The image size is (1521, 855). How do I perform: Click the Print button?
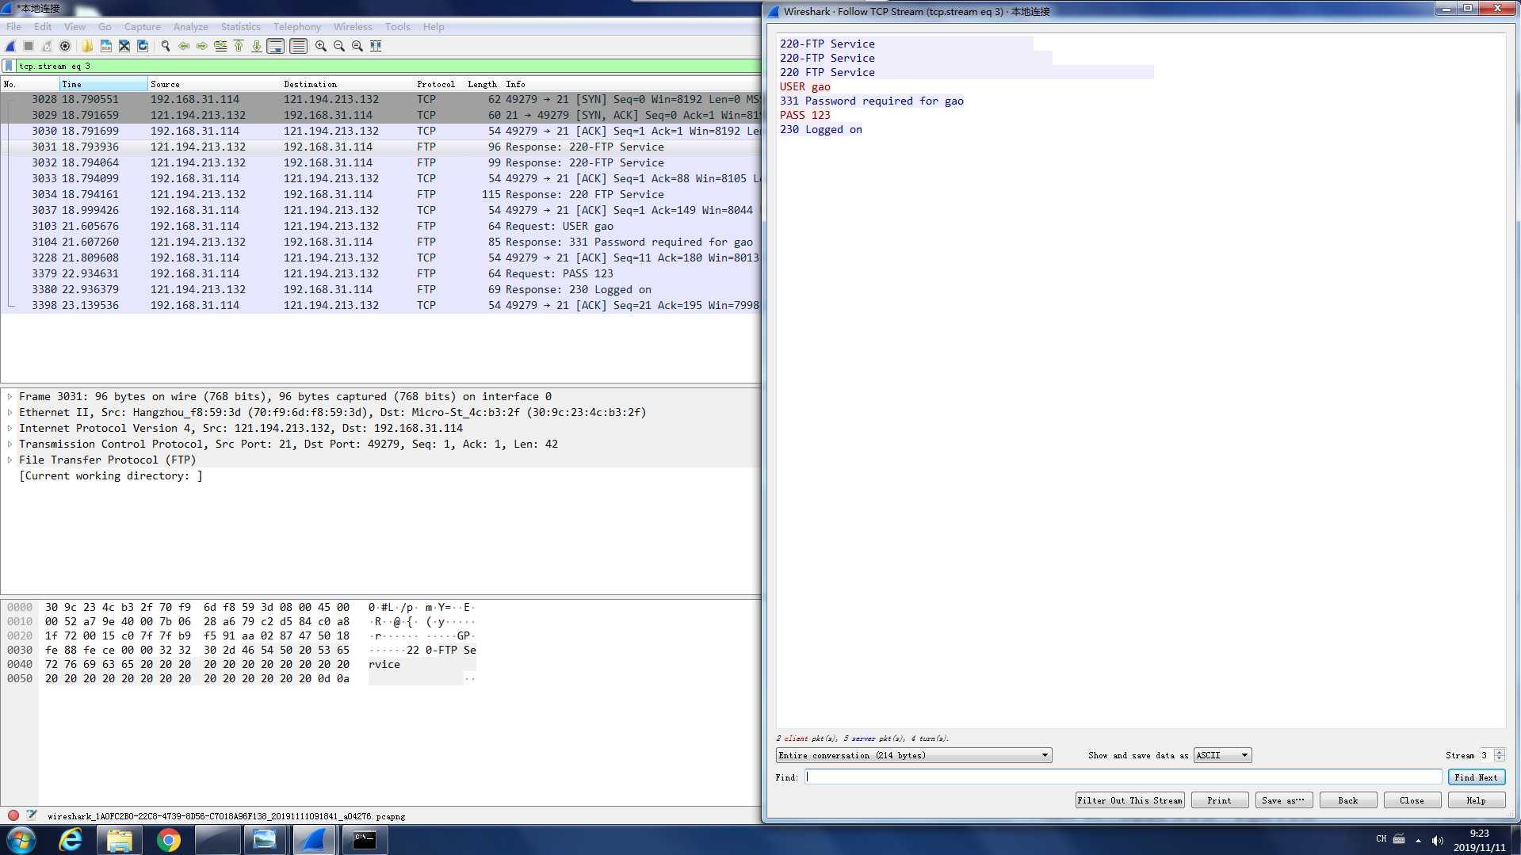pos(1219,800)
